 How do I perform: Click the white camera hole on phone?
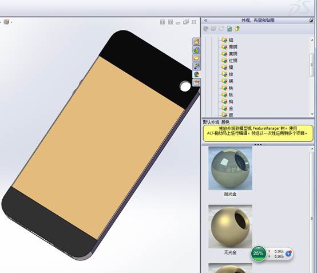click(185, 86)
